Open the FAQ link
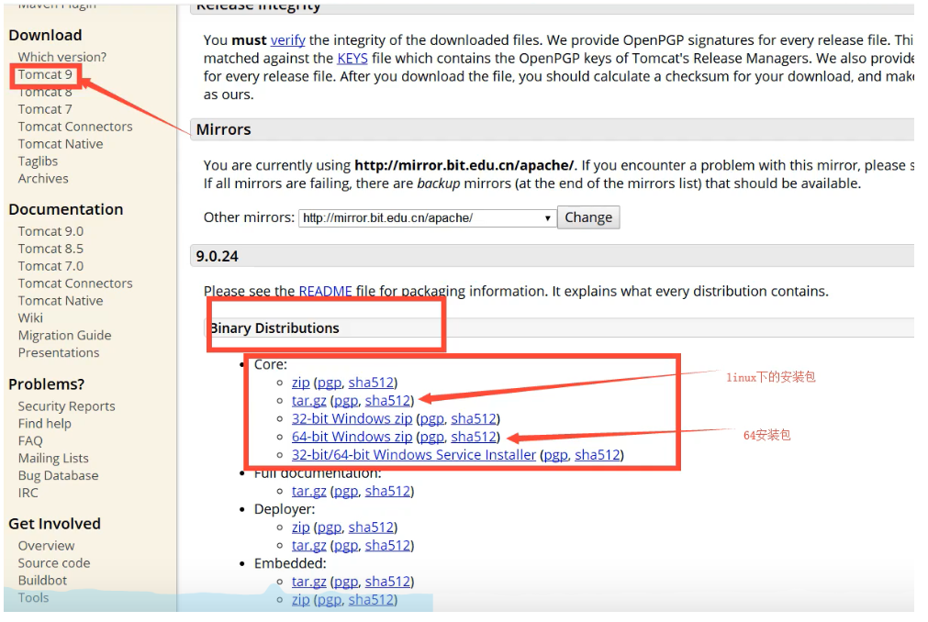The image size is (928, 622). pos(30,441)
